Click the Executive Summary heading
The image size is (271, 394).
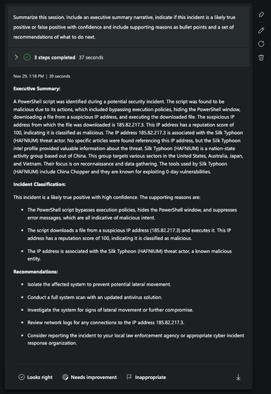click(37, 89)
